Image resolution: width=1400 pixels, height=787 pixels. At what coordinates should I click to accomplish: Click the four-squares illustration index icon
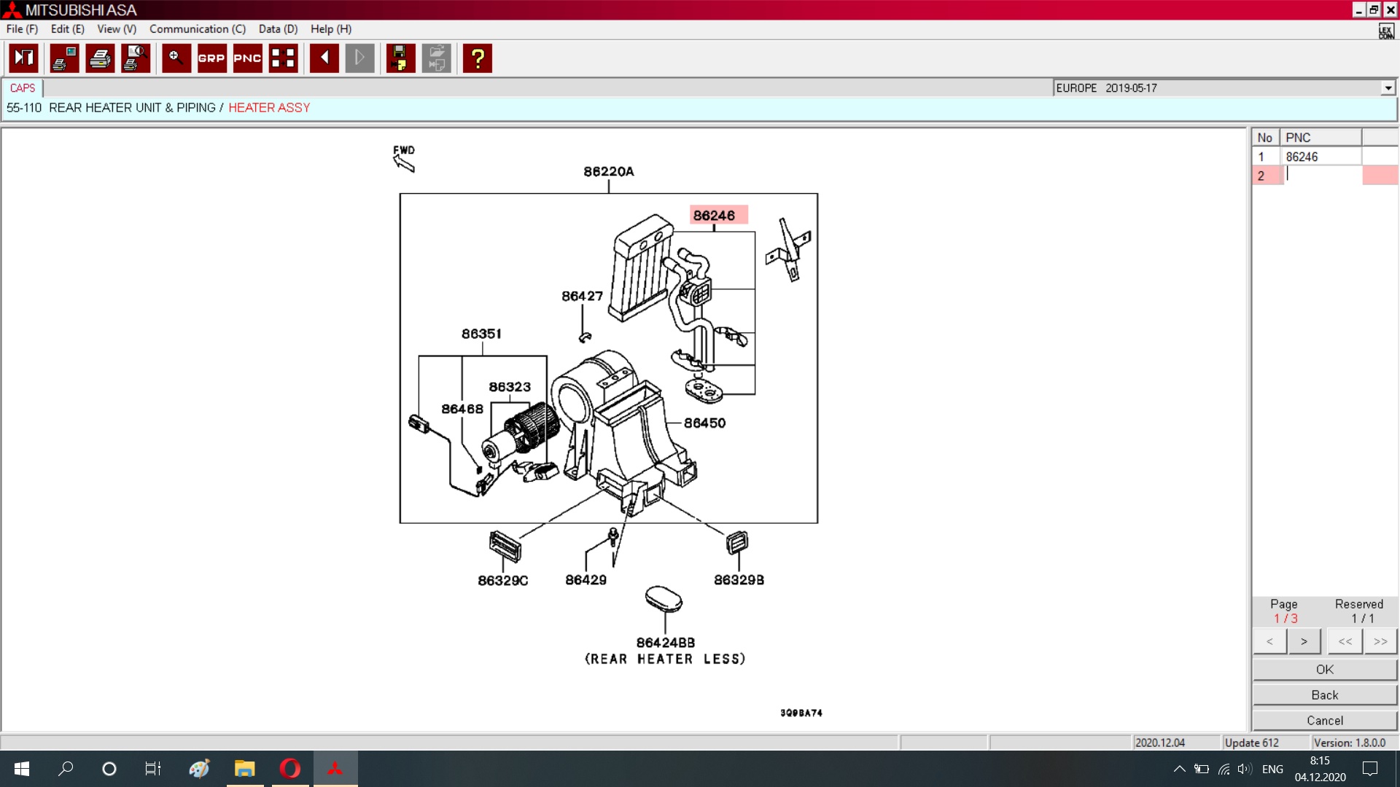[283, 58]
